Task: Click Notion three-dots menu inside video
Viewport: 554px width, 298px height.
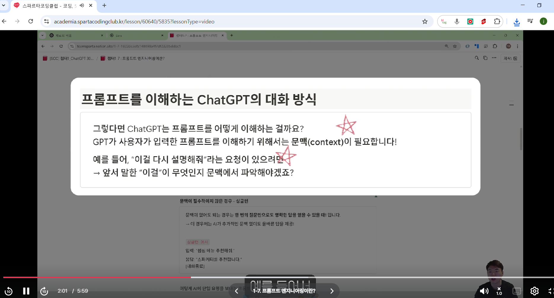Action: pyautogui.click(x=494, y=58)
